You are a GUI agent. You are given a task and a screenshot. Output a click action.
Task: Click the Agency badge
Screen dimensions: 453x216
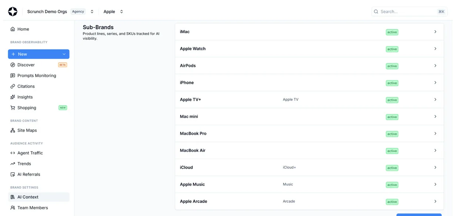(78, 12)
